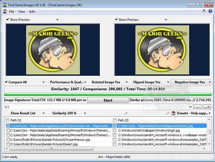Expand the left preview dropdown arrow

(57, 20)
